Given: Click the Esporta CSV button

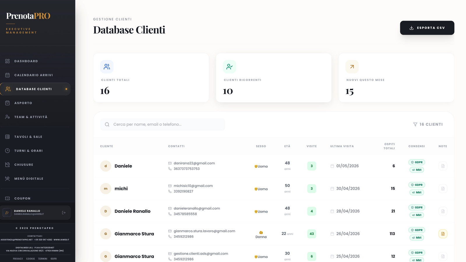Looking at the screenshot, I should (x=427, y=28).
